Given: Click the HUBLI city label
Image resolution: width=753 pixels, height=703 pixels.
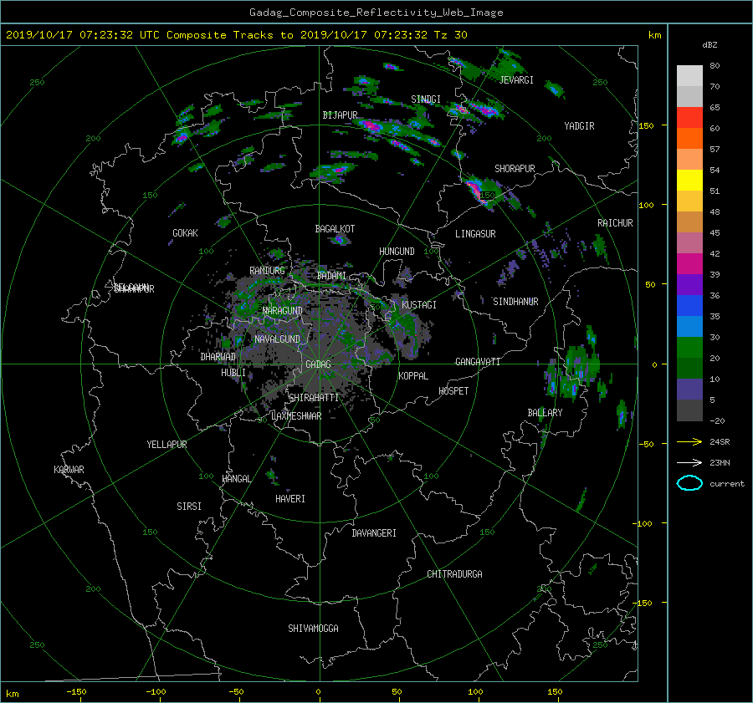Looking at the screenshot, I should [x=233, y=373].
